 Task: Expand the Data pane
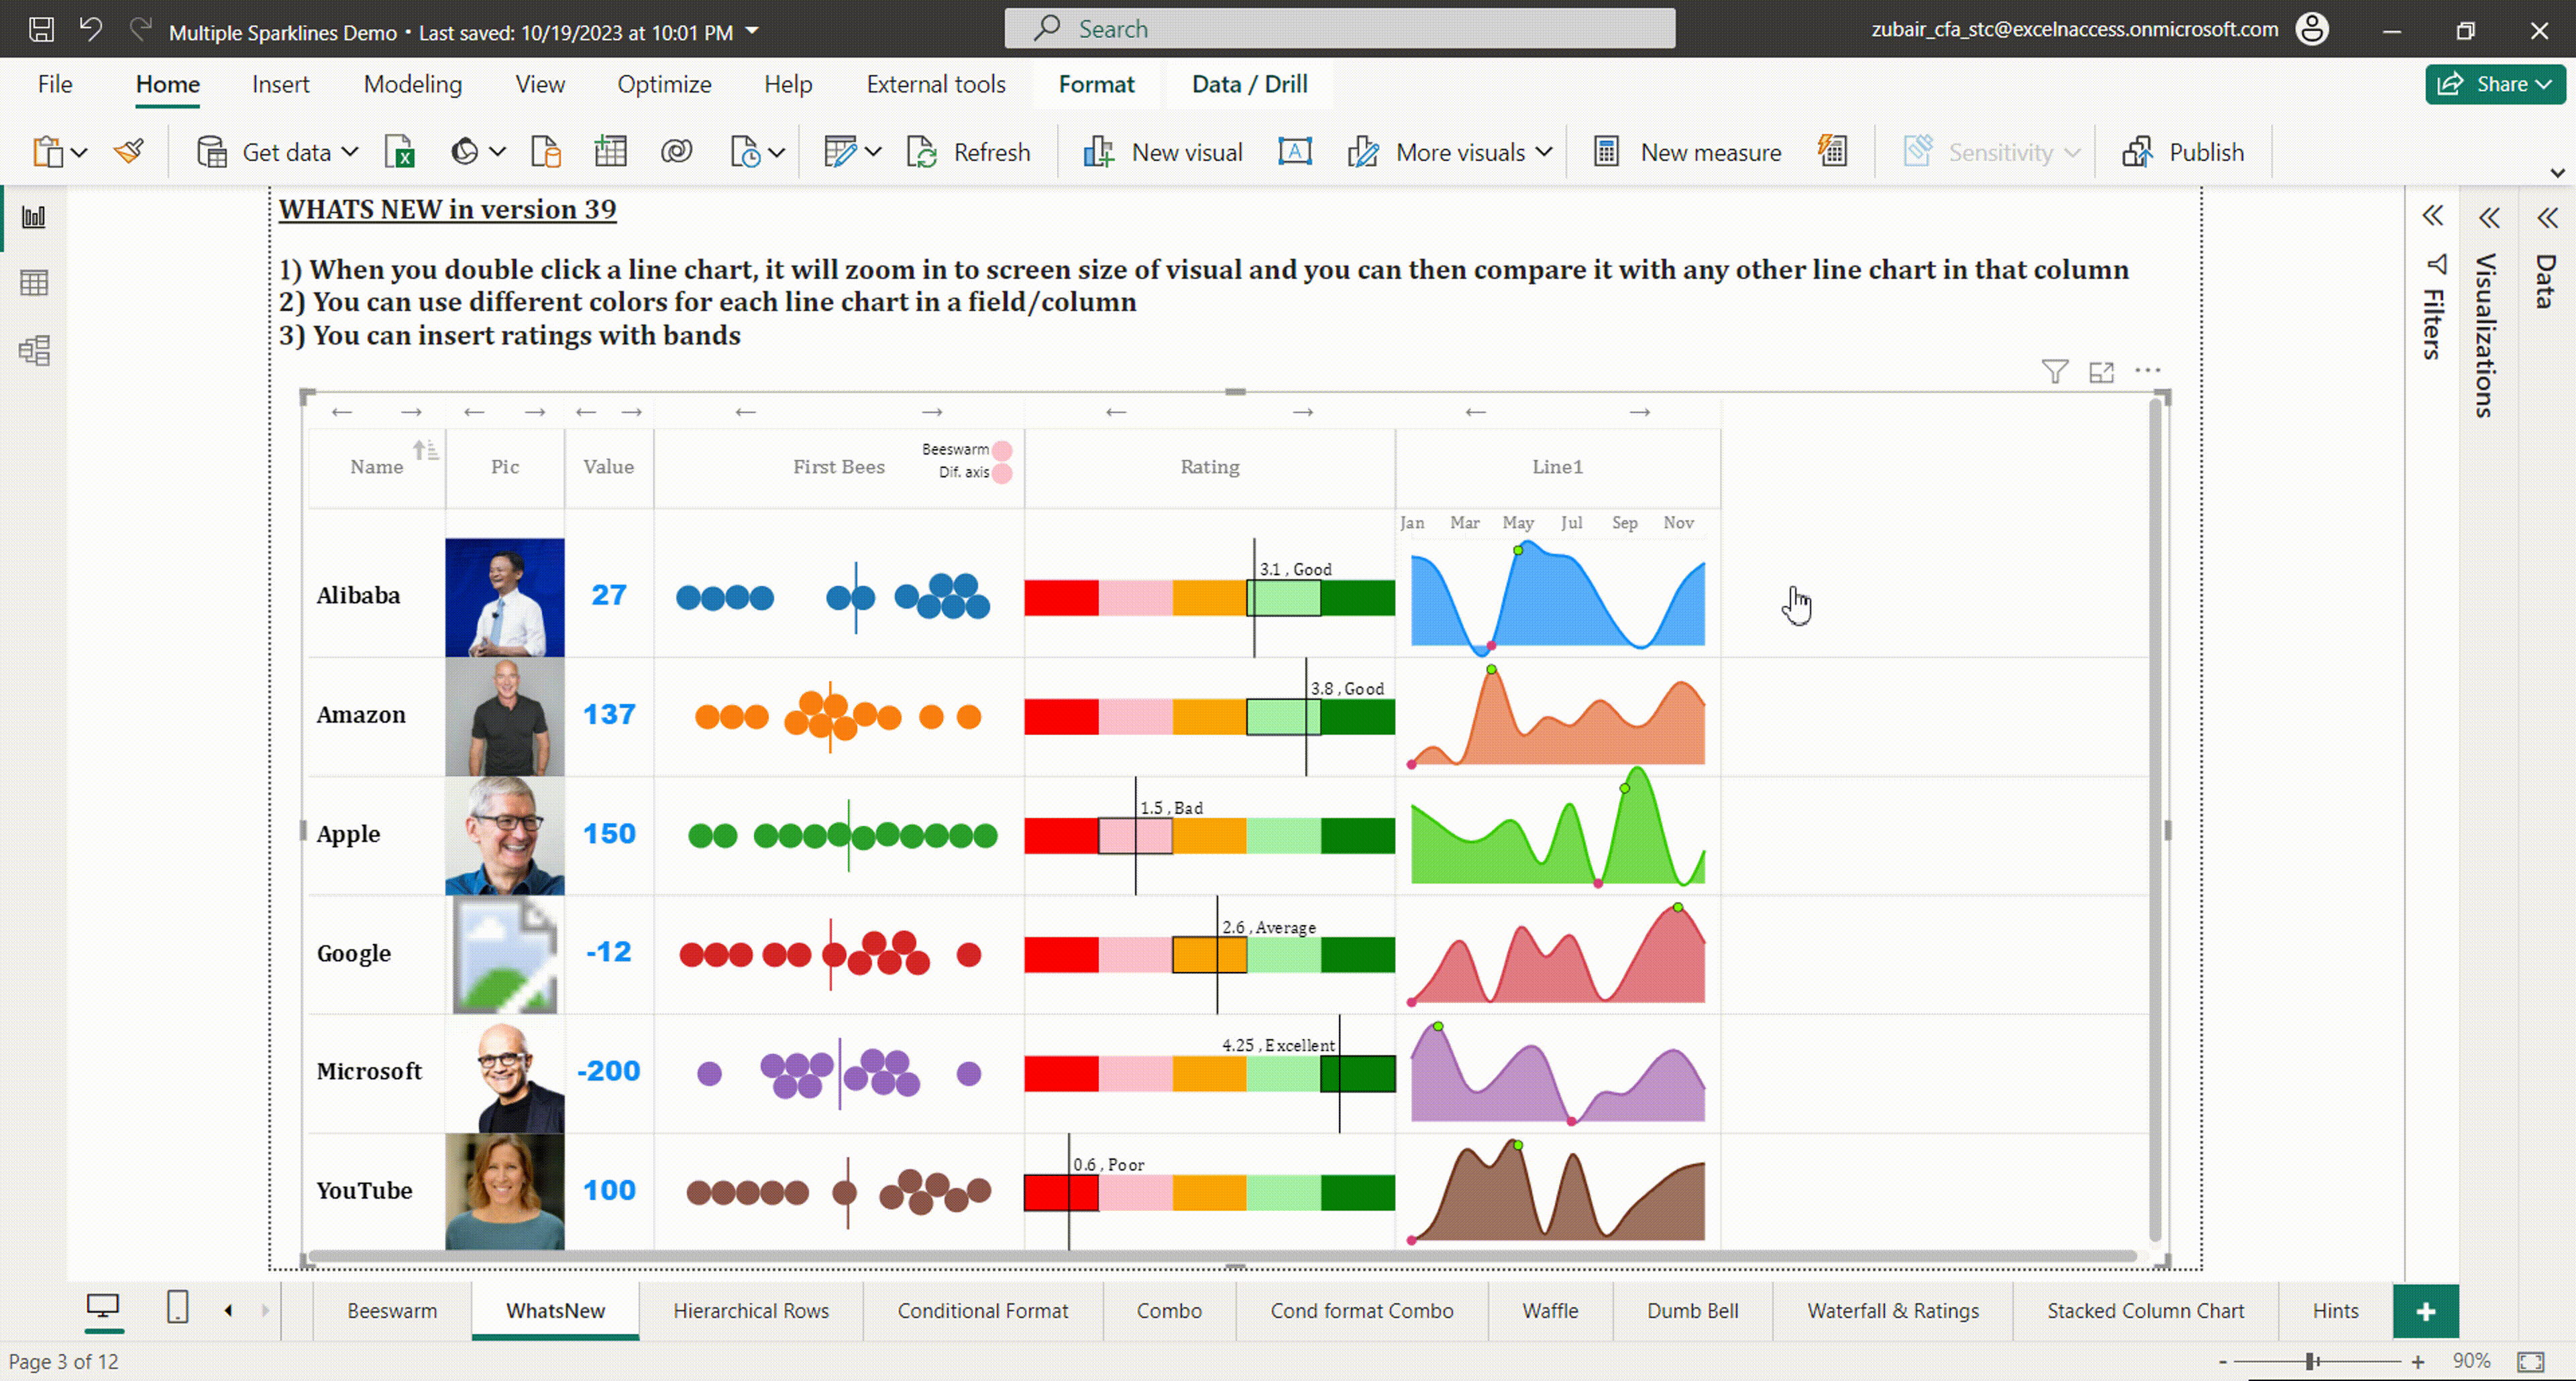pos(2547,217)
